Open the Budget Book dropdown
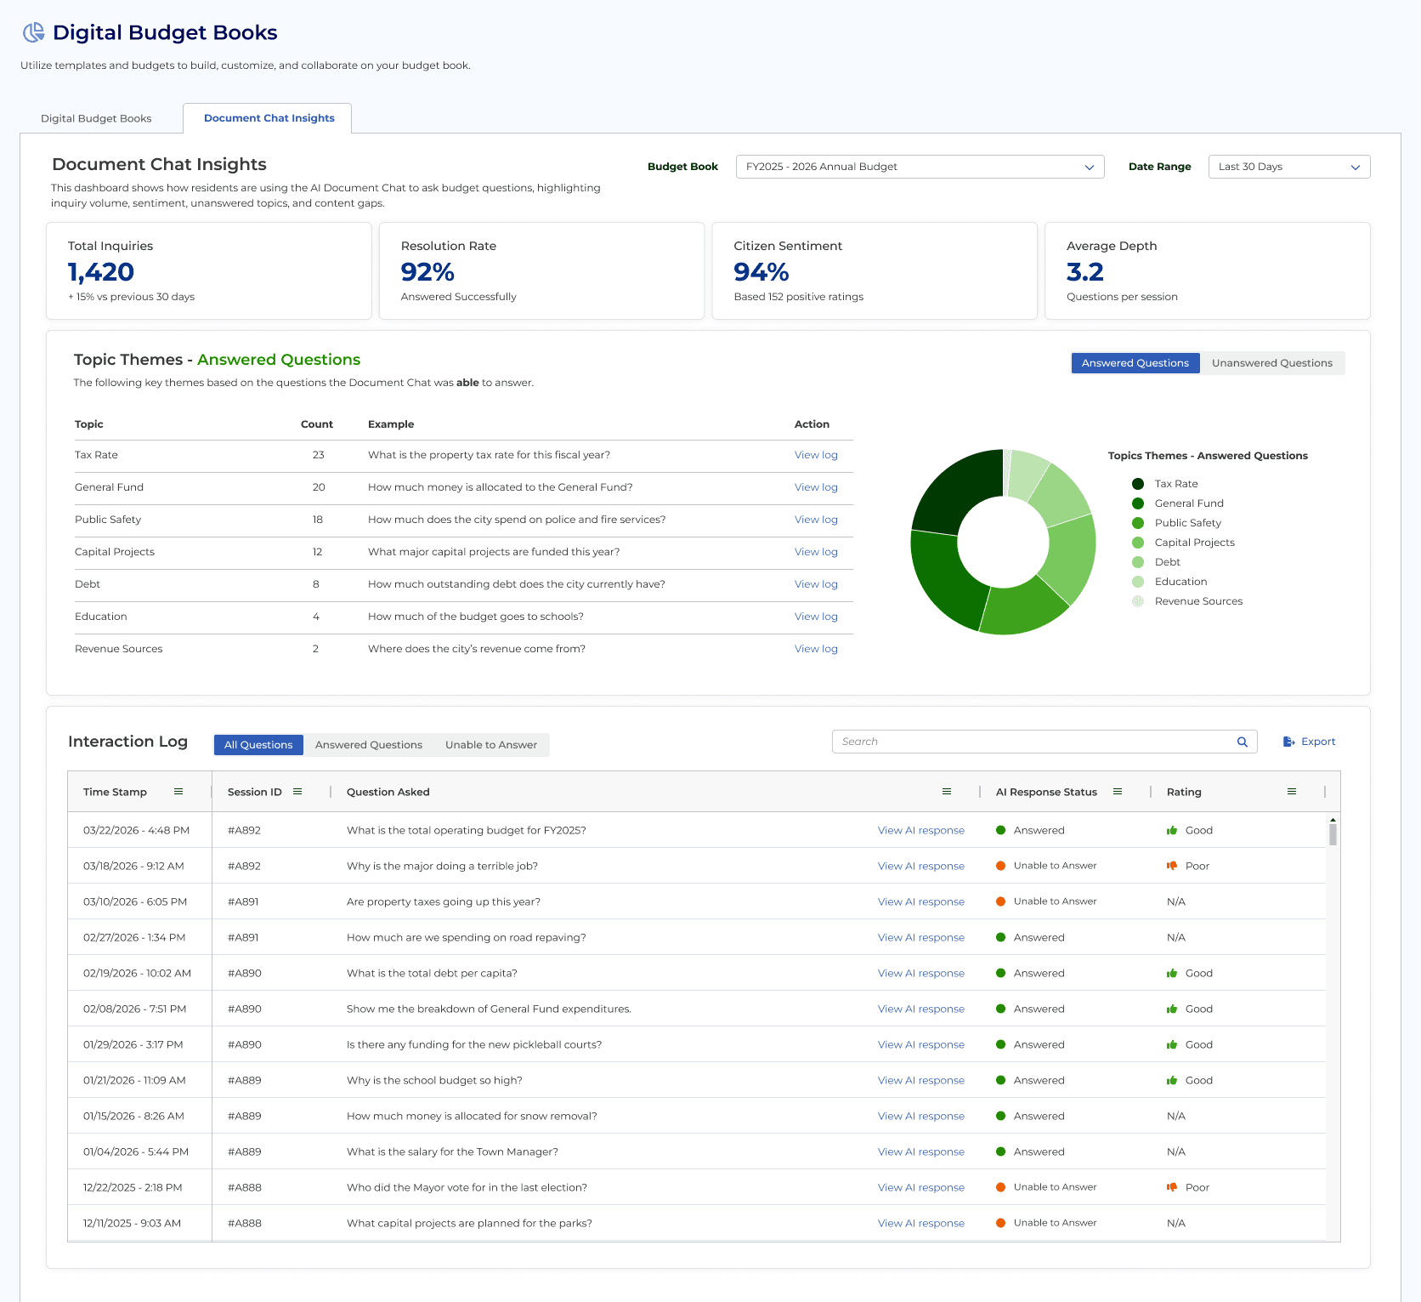Image resolution: width=1421 pixels, height=1302 pixels. click(920, 167)
